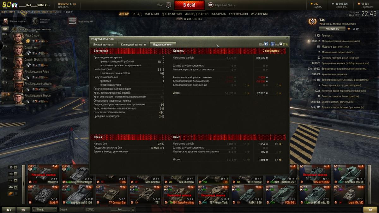379x213 pixels.
Task: Open the ДОСТИЖЕНИЯ tab
Action: [171, 14]
